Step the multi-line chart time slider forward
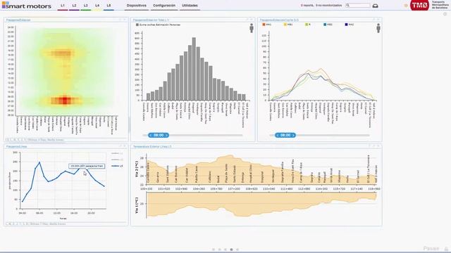Screen dimensions: 451x253 pos(293,135)
